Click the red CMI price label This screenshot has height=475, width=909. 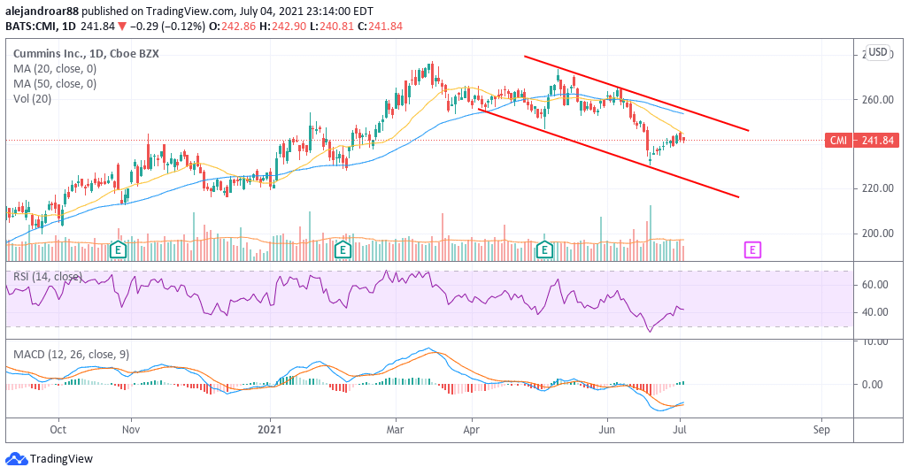coord(839,140)
